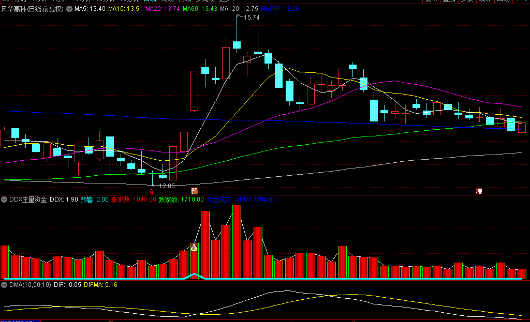
Task: Click the DMA(10,50,10) indicator name
Action: (x=30, y=285)
